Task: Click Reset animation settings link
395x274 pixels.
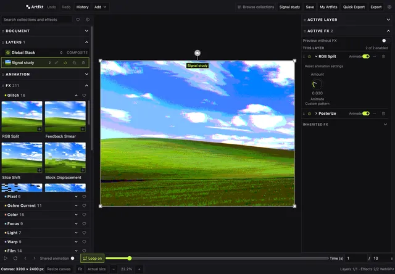Action: (324, 66)
